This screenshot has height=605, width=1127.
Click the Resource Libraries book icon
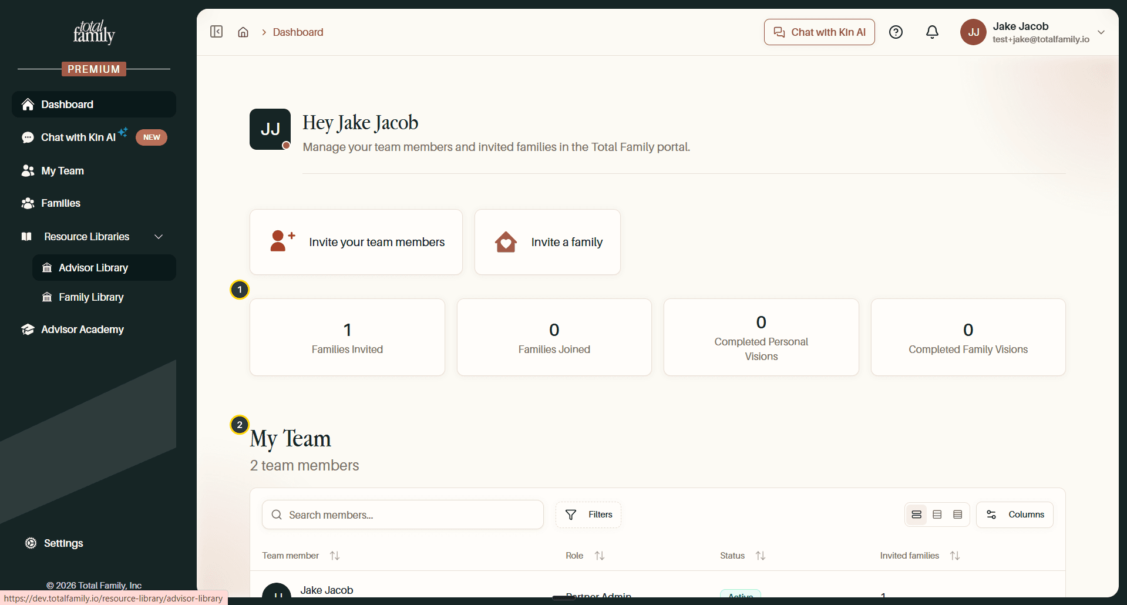pos(26,237)
